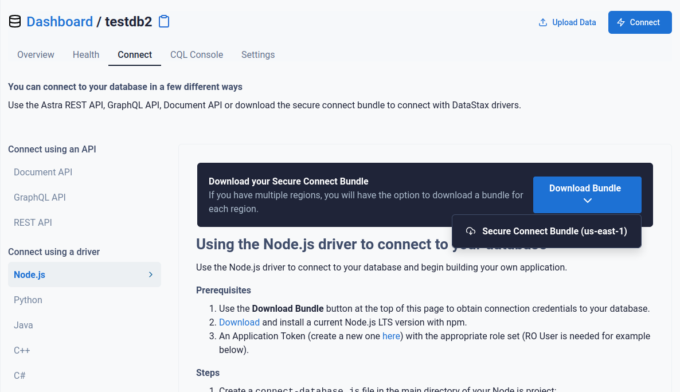Select the Connect tab
680x392 pixels.
tap(134, 54)
